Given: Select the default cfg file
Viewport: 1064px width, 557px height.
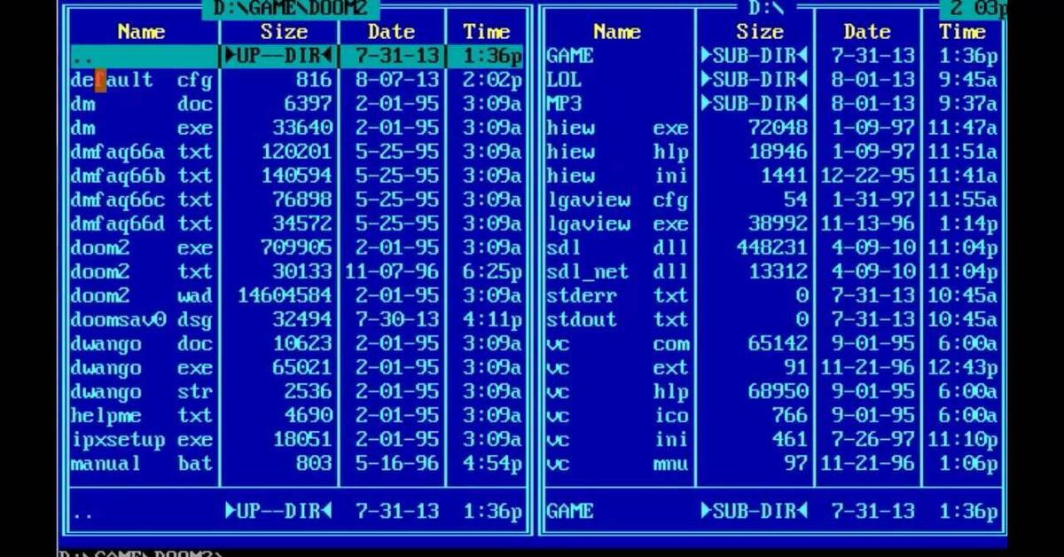Looking at the screenshot, I should pos(142,80).
